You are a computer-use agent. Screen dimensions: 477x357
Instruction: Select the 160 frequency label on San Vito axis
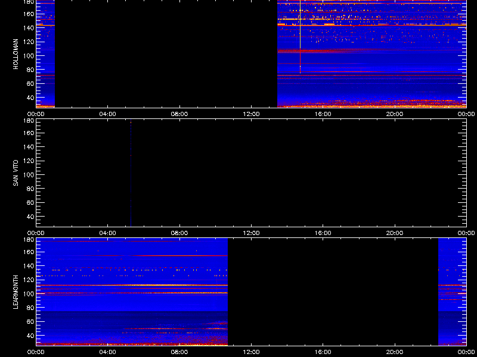click(x=28, y=133)
